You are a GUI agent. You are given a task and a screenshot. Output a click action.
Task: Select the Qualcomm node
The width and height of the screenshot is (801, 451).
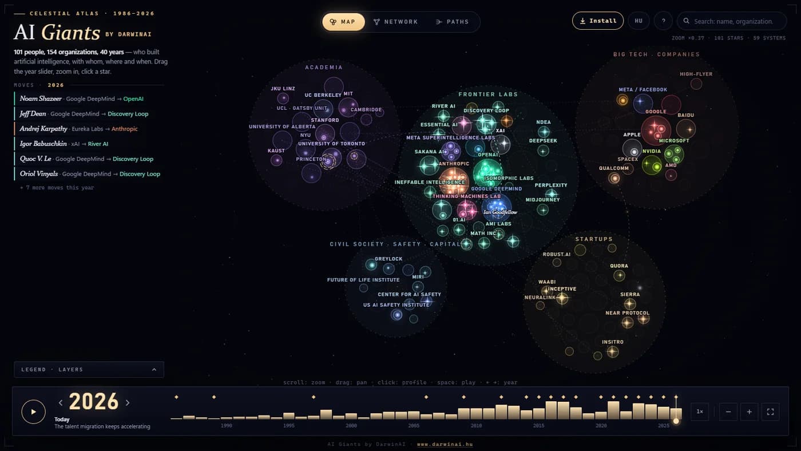[614, 178]
